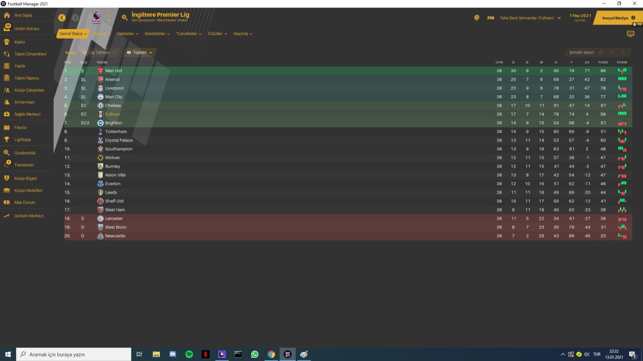The height and width of the screenshot is (361, 643).
Task: Open the Windows Start menu
Action: tap(8, 354)
